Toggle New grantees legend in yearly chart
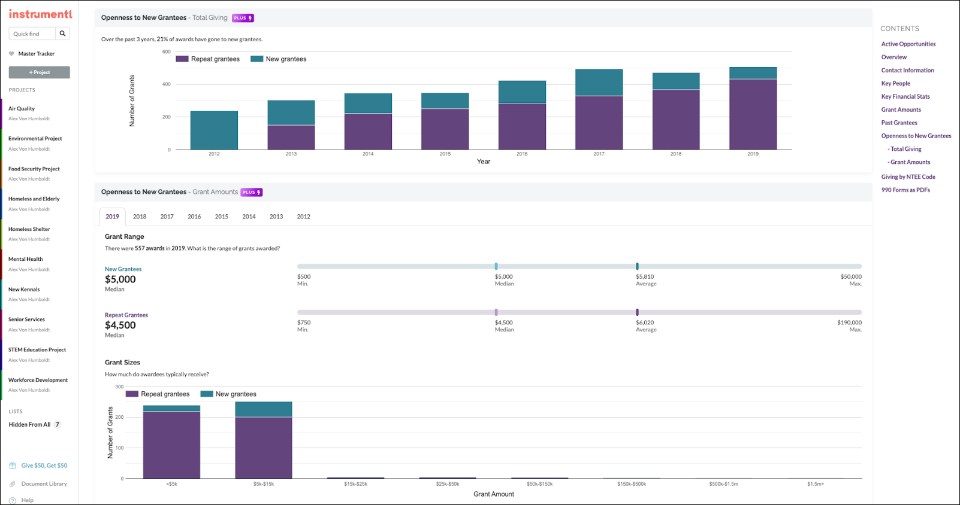 coord(279,59)
